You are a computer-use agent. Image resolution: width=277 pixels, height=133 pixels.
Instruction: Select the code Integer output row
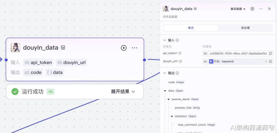click(176, 82)
